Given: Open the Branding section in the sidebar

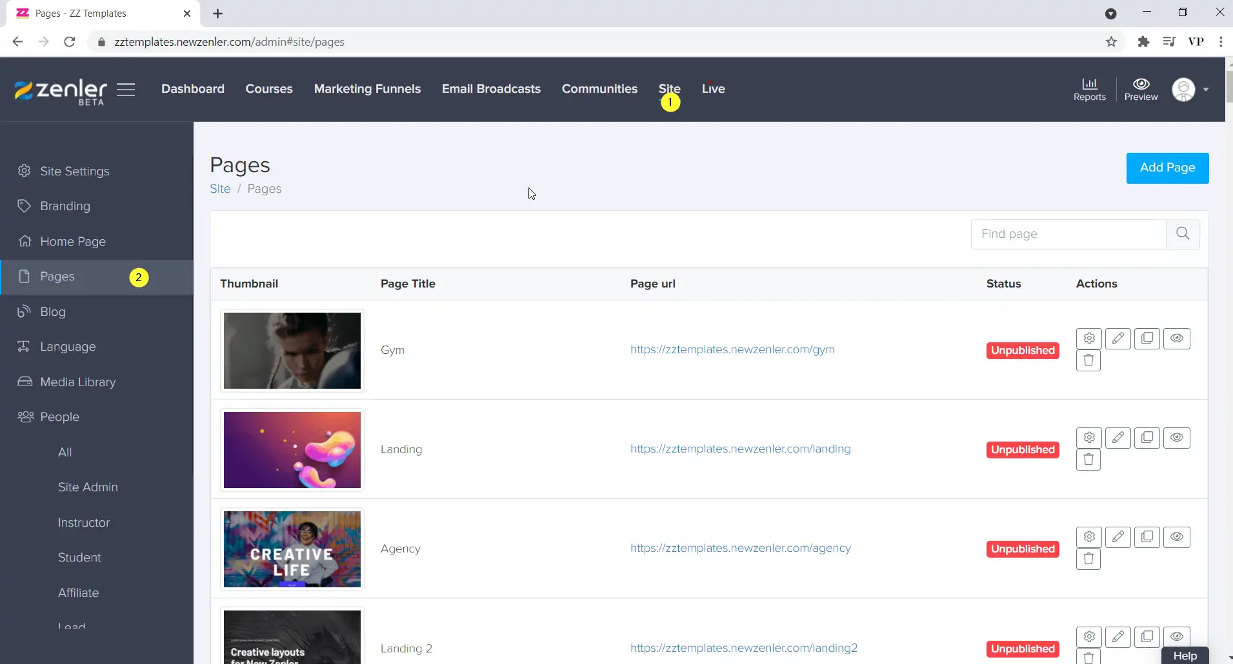Looking at the screenshot, I should [65, 206].
